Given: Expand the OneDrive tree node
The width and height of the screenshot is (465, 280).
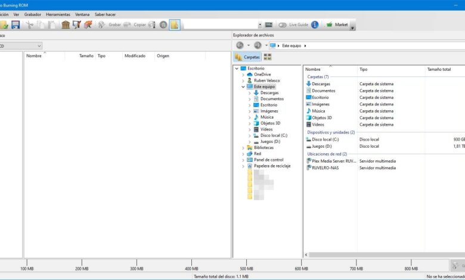Looking at the screenshot, I should pos(243,74).
